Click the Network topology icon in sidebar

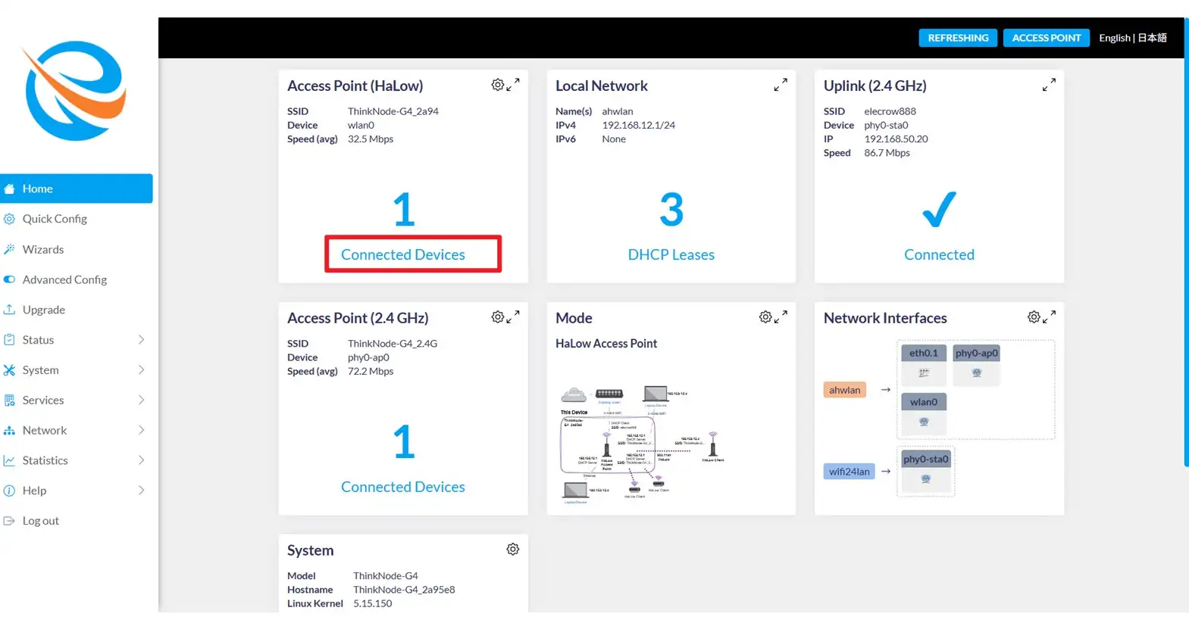tap(9, 431)
